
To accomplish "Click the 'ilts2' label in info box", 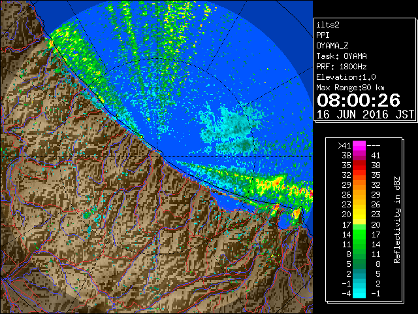I will point(328,25).
